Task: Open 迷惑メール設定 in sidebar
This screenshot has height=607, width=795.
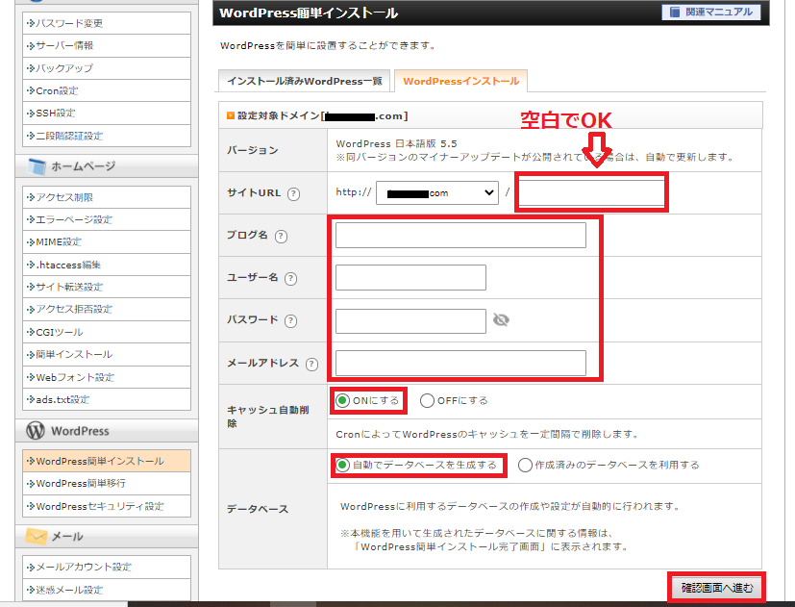Action: (x=107, y=590)
